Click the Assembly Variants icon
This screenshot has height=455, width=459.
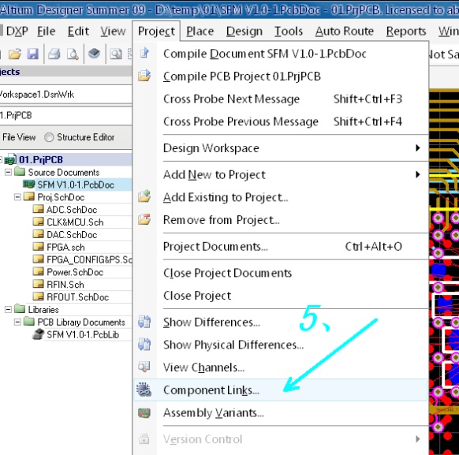[144, 412]
